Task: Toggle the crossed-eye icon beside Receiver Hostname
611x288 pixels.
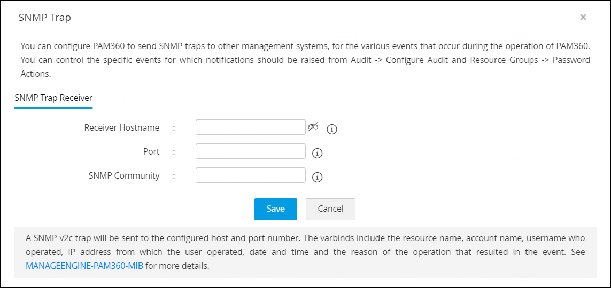Action: click(313, 126)
